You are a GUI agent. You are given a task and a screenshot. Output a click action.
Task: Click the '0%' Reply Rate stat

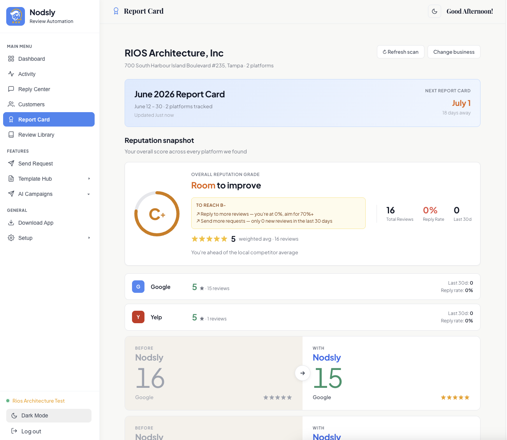pos(430,210)
